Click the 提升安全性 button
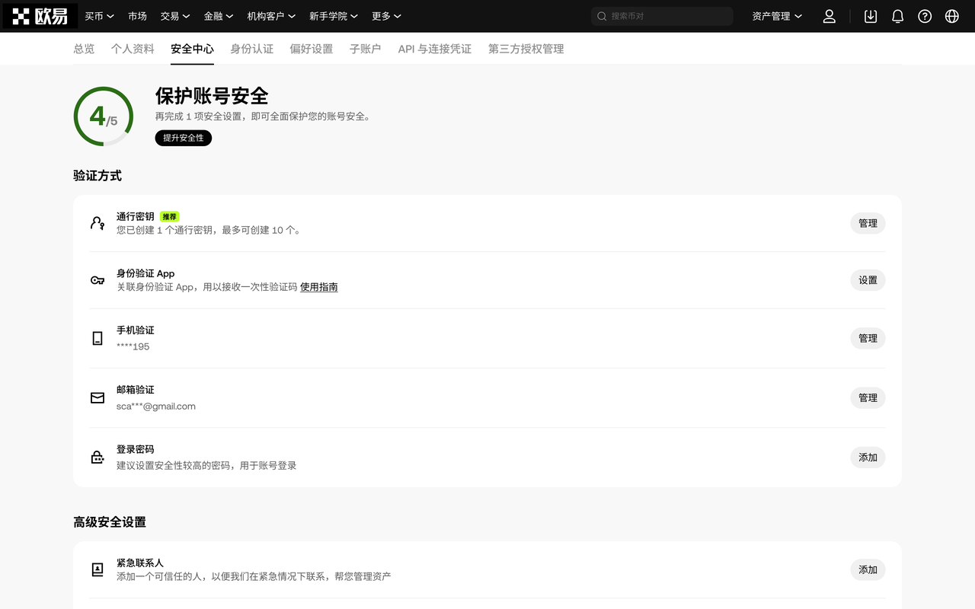975x609 pixels. tap(184, 138)
